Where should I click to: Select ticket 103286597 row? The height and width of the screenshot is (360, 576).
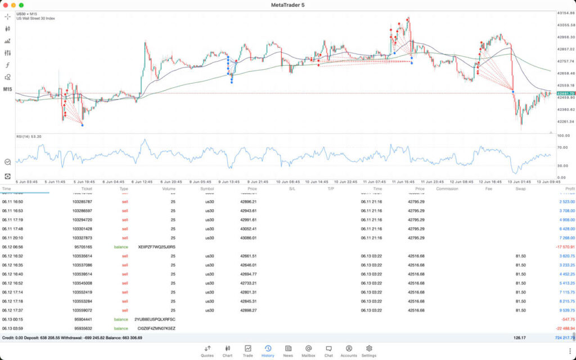click(x=288, y=211)
